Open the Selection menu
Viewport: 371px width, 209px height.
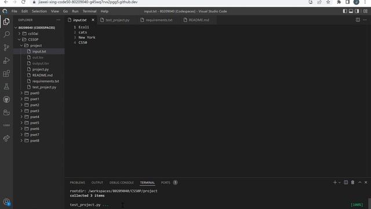(39, 11)
